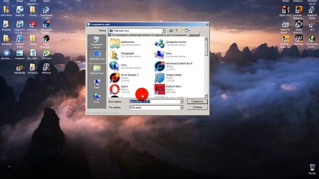
Task: Uncheck the Установить браузер Амиго checkbox
Action: point(110,35)
